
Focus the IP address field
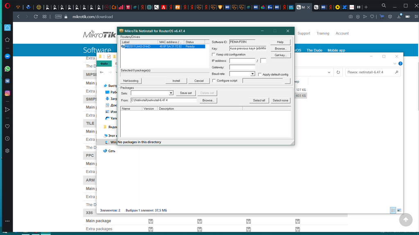pos(242,61)
